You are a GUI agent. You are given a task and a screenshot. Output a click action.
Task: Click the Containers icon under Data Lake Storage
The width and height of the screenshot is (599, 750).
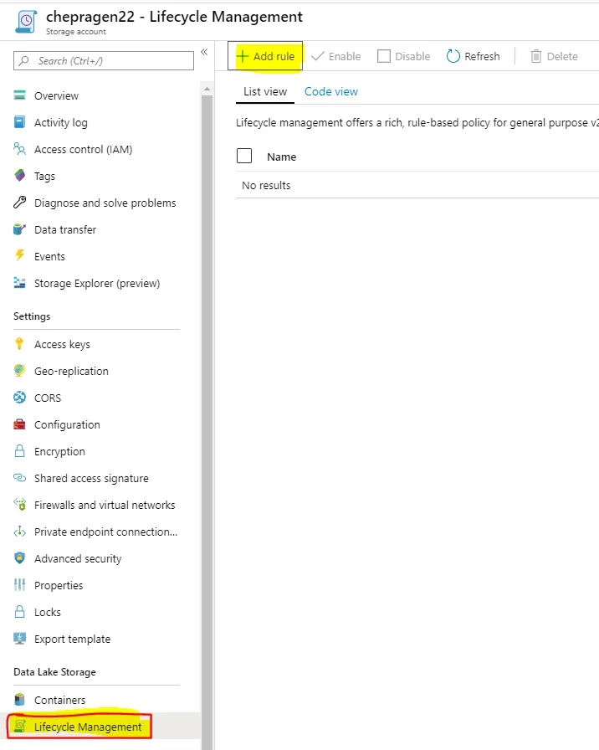[19, 699]
